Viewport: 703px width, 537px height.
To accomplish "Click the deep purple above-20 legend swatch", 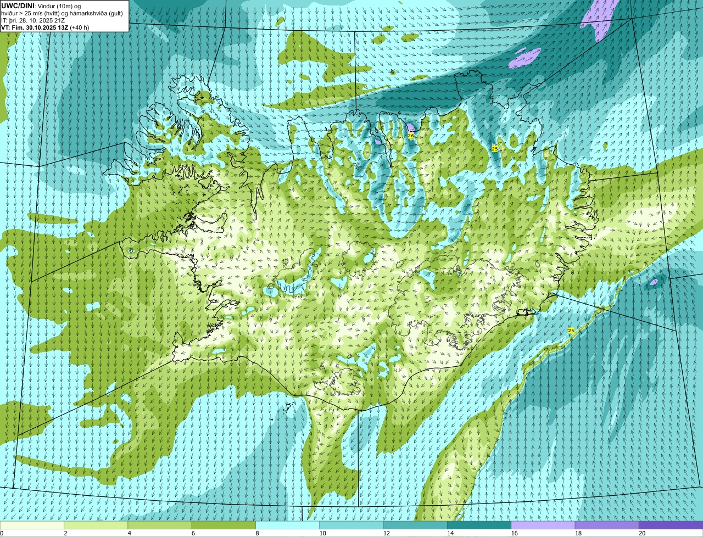I will click(x=671, y=525).
